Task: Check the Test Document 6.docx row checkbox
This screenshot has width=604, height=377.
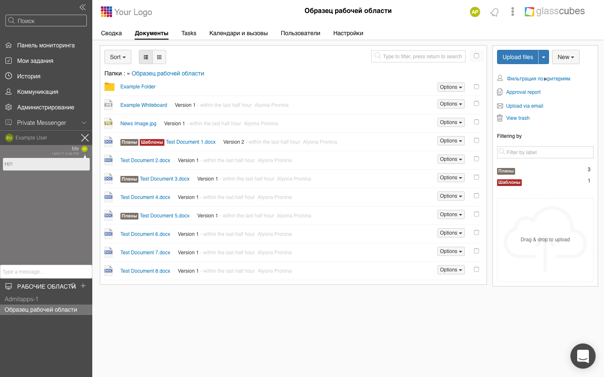Action: coord(476,232)
